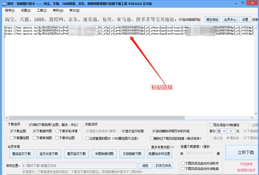The width and height of the screenshot is (259, 175).
Task: Open the 工具(T) menu
Action: pyautogui.click(x=42, y=10)
